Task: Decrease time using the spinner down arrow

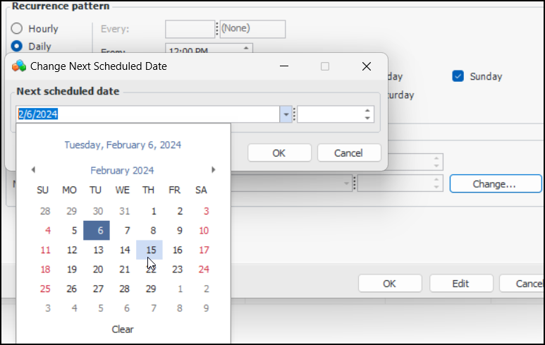Action: (367, 118)
